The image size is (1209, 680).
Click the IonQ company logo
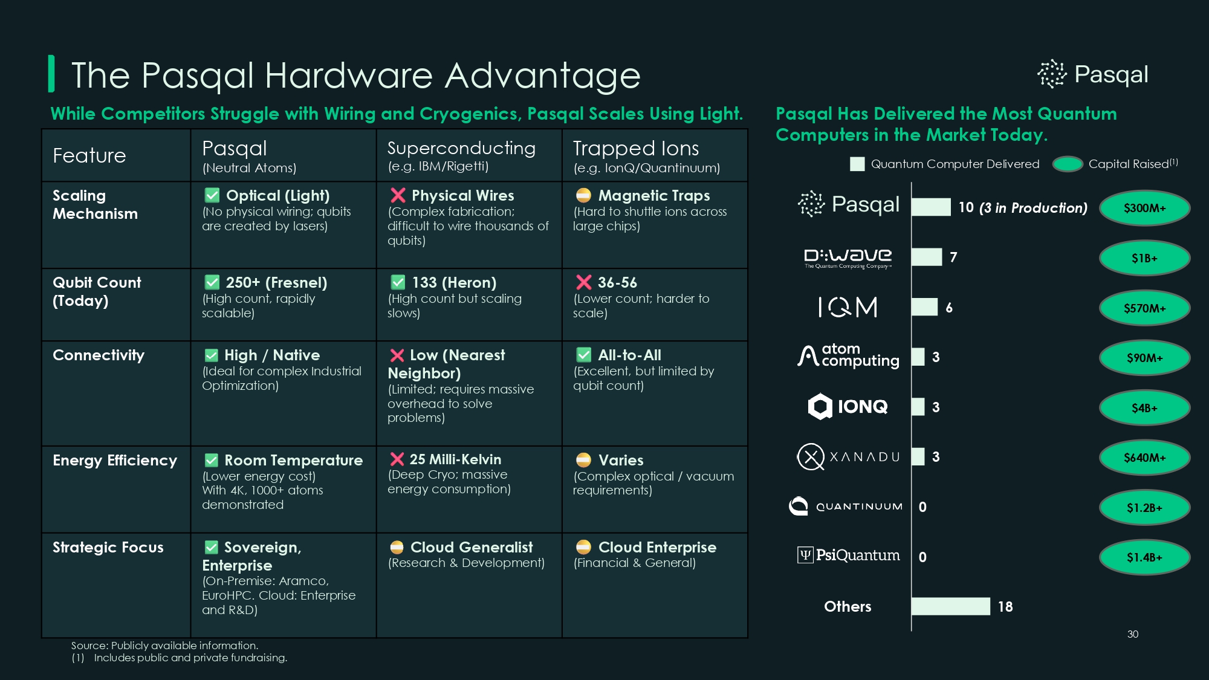(848, 406)
